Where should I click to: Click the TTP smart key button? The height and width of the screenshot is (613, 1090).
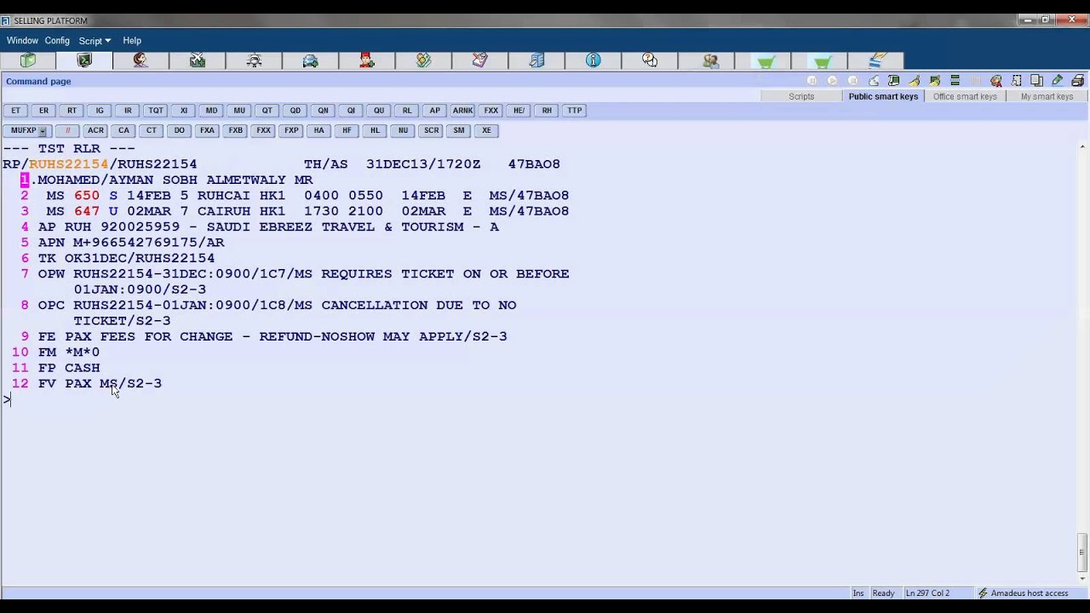tap(575, 111)
